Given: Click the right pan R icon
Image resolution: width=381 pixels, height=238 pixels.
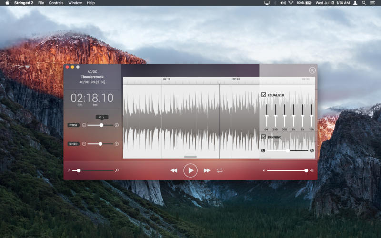Looking at the screenshot, I should click(312, 150).
